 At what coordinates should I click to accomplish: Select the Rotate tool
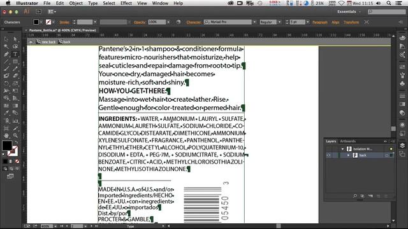6,83
